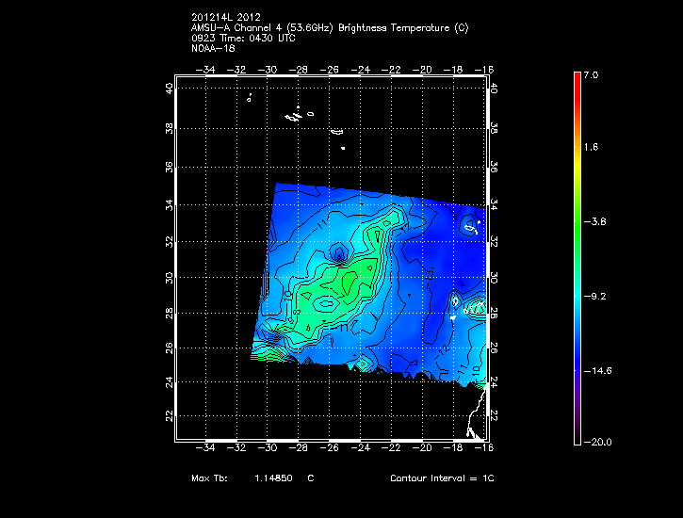683x518 pixels.
Task: Click the 30 latitude label on the right axis
Action: coord(495,277)
